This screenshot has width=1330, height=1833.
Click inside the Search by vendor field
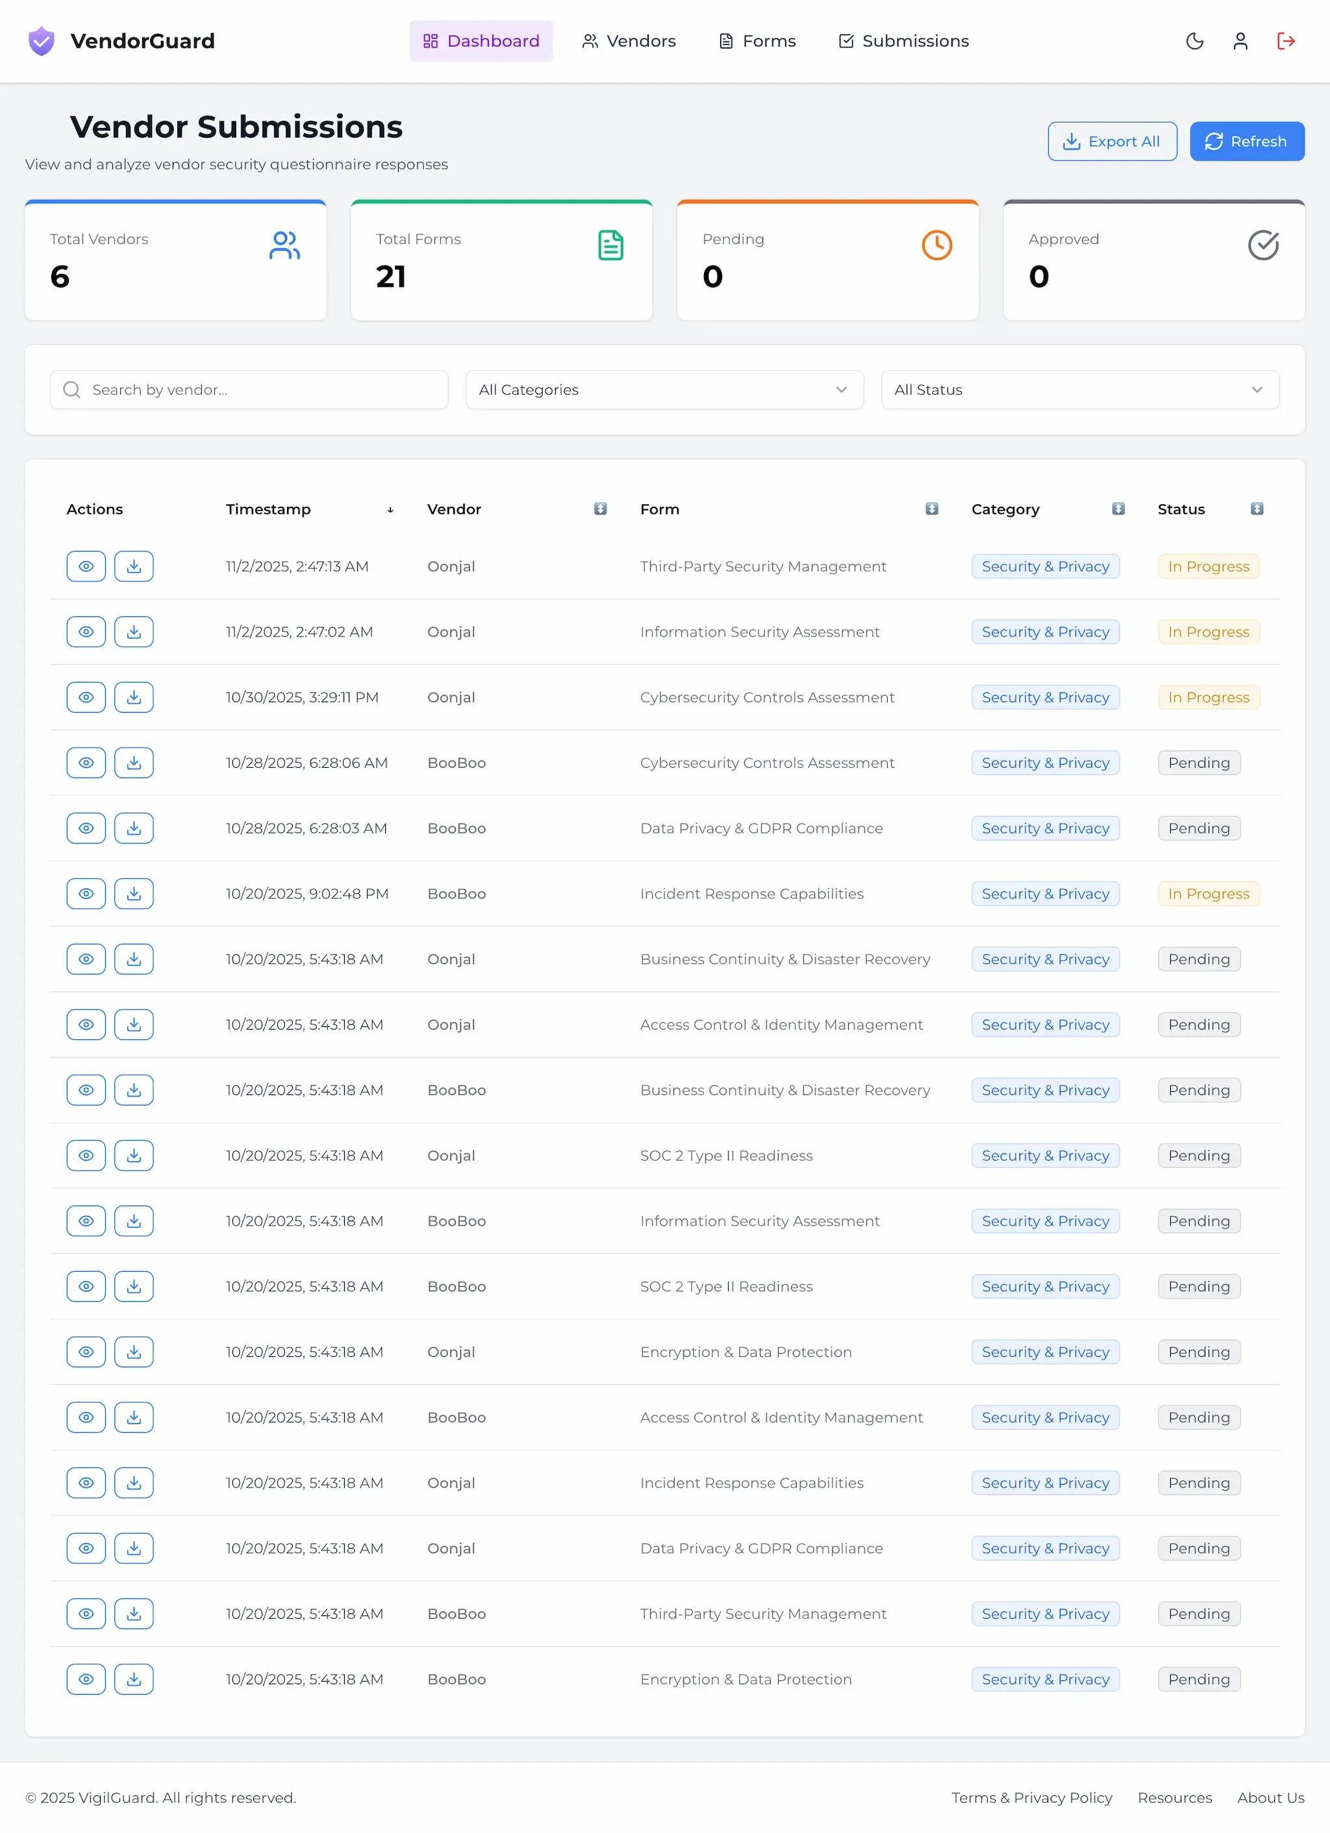[249, 390]
